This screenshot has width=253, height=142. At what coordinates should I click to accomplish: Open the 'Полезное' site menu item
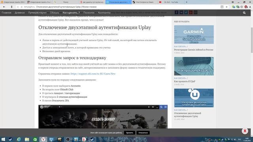pos(89,13)
